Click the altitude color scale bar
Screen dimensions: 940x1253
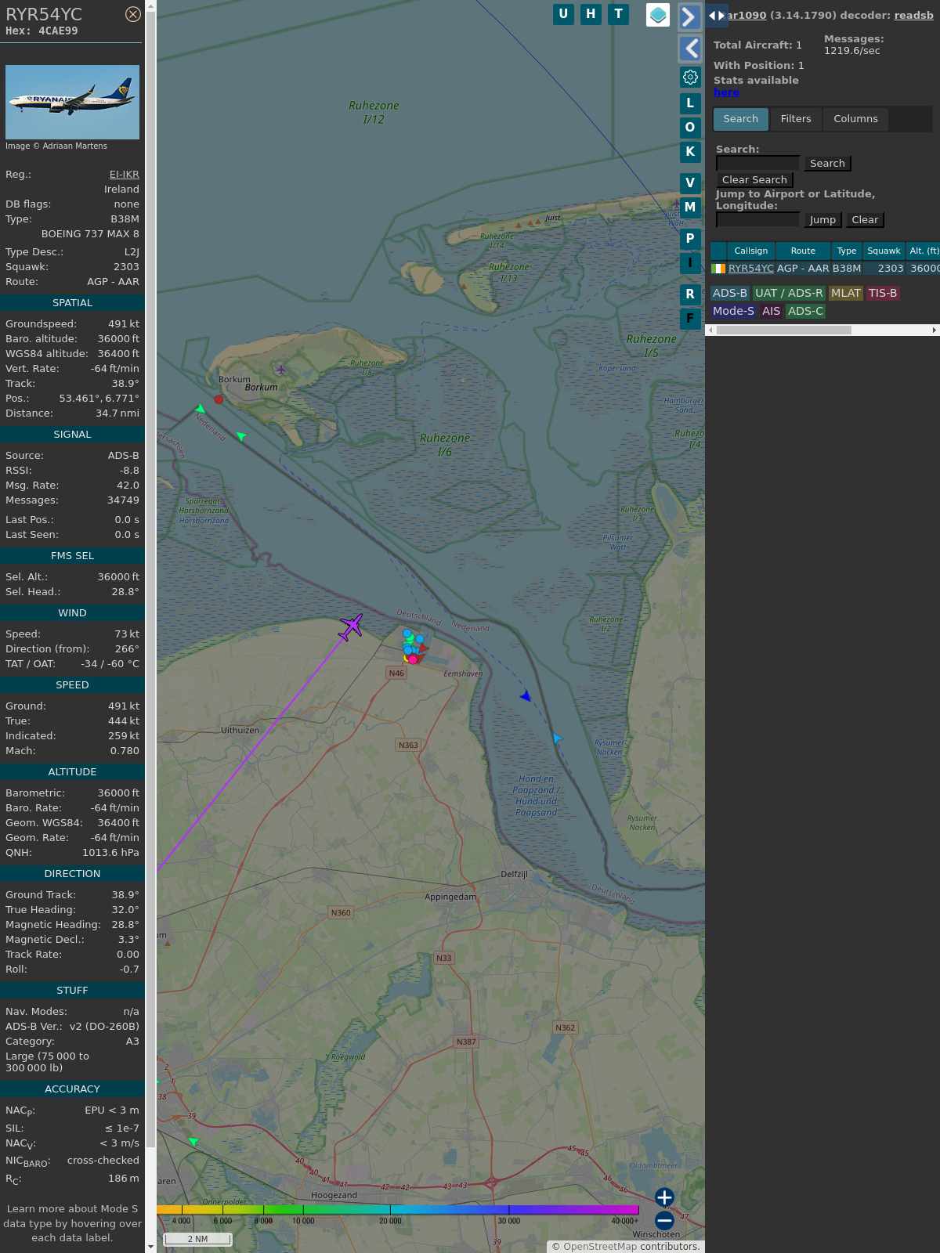pyautogui.click(x=397, y=1210)
